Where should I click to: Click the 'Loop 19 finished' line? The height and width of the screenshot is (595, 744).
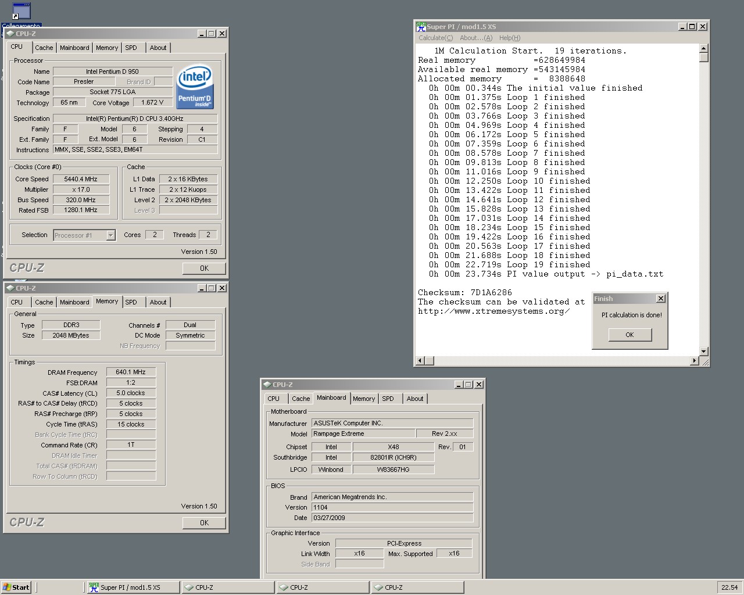[x=510, y=264]
